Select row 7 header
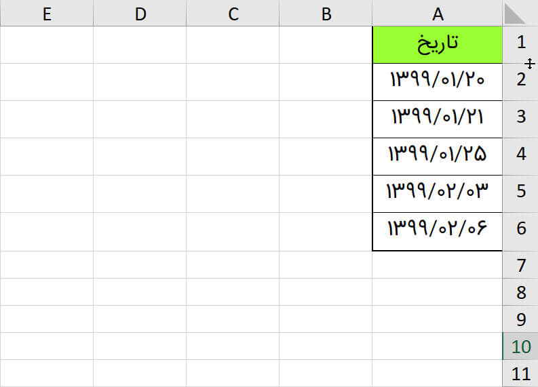The width and height of the screenshot is (538, 387). pyautogui.click(x=520, y=264)
